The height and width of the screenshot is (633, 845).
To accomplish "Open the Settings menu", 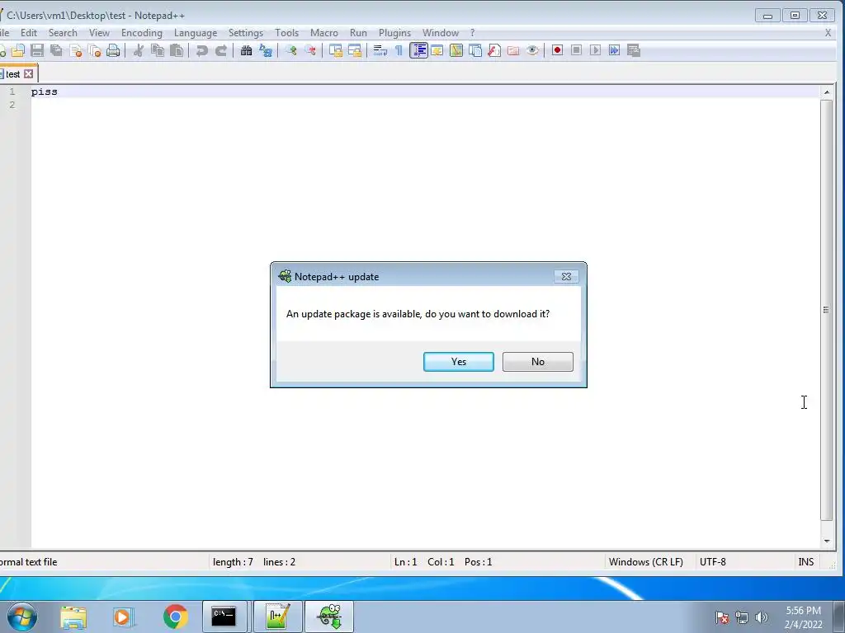I will [x=246, y=33].
